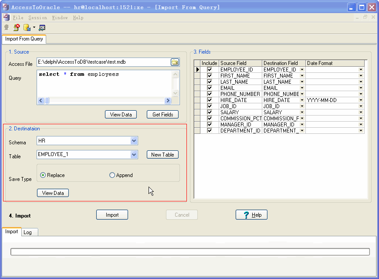Toggle Include checkbox for JOB_ID row
This screenshot has height=279, width=379.
pos(210,106)
